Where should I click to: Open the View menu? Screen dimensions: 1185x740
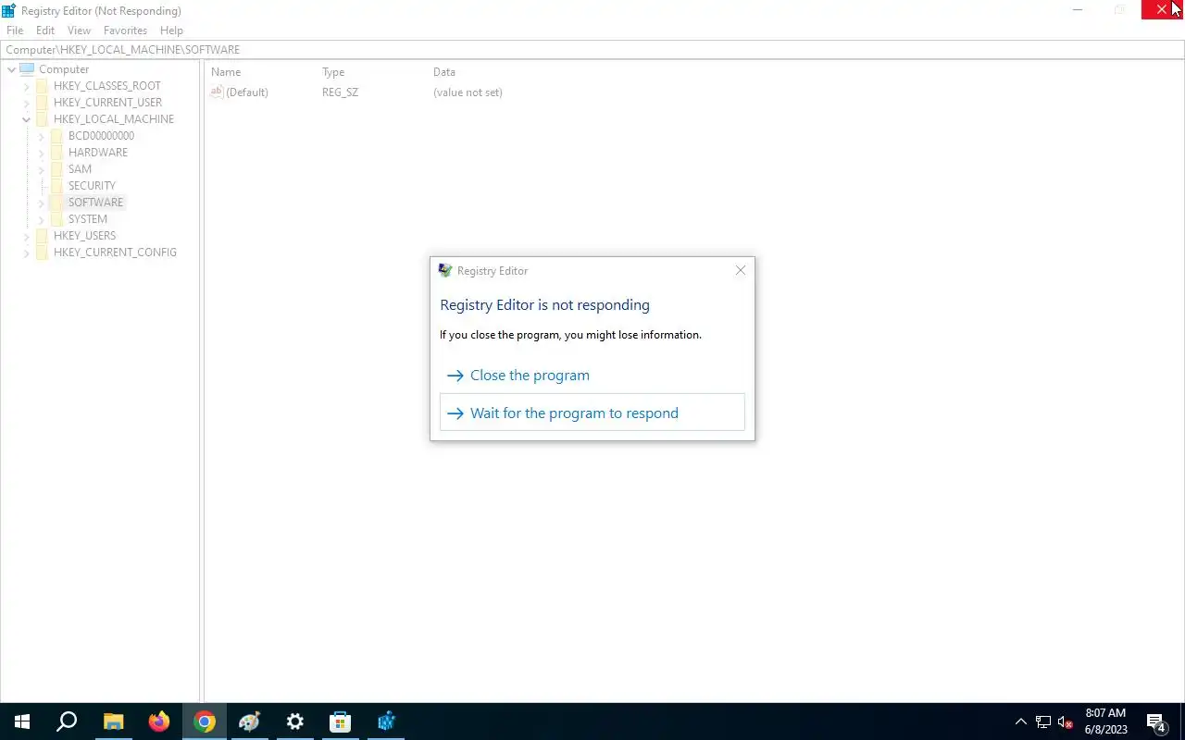click(80, 31)
